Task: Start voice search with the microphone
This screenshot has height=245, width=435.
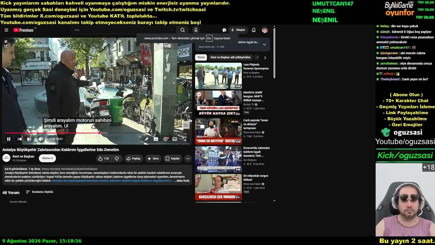Action: [x=196, y=30]
